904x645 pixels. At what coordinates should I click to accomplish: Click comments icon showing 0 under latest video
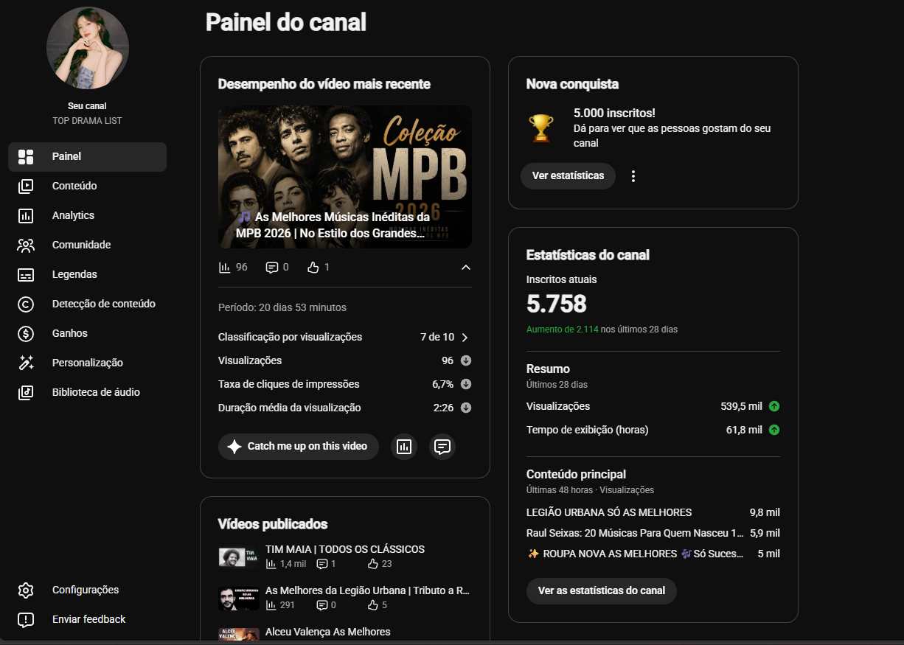pos(272,268)
